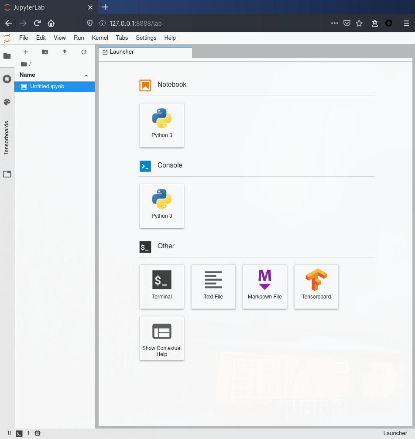Screen dimensions: 415x439
Task: Open the File Browser sidebar folder icon
Action: pos(7,56)
